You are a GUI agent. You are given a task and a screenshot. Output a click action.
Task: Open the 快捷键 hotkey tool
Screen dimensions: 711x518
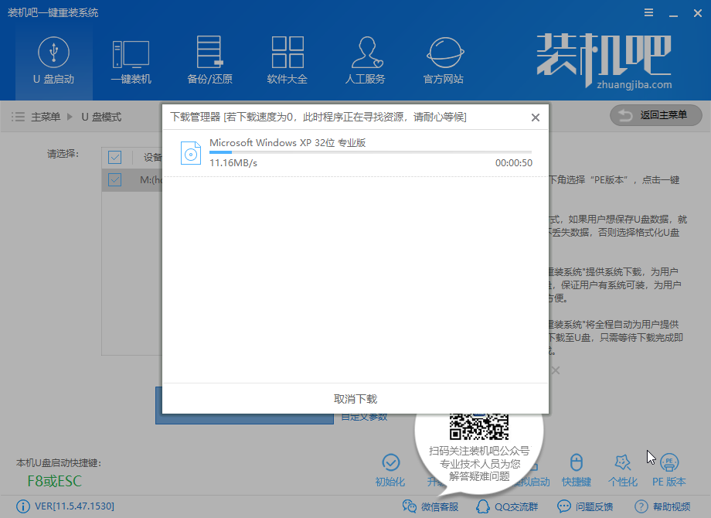[x=576, y=470]
